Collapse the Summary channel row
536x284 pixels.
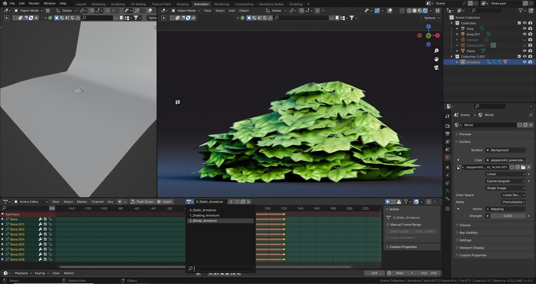[3, 214]
